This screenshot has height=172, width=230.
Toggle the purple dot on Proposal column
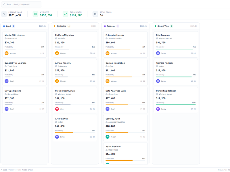pyautogui.click(x=105, y=26)
